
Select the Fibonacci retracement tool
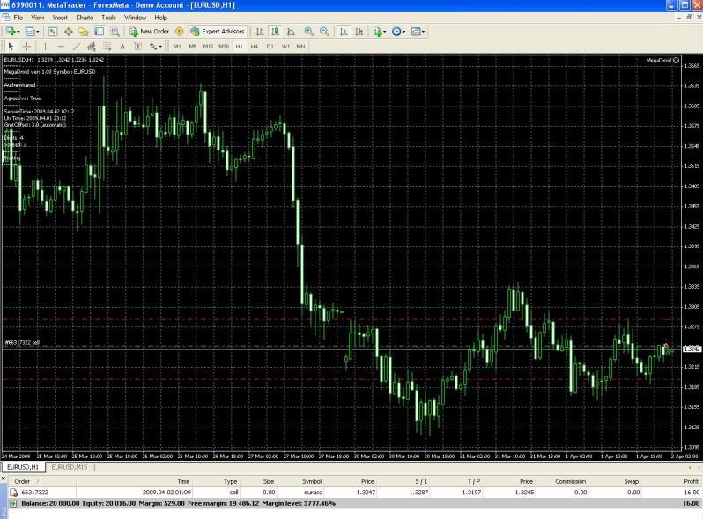pos(107,46)
